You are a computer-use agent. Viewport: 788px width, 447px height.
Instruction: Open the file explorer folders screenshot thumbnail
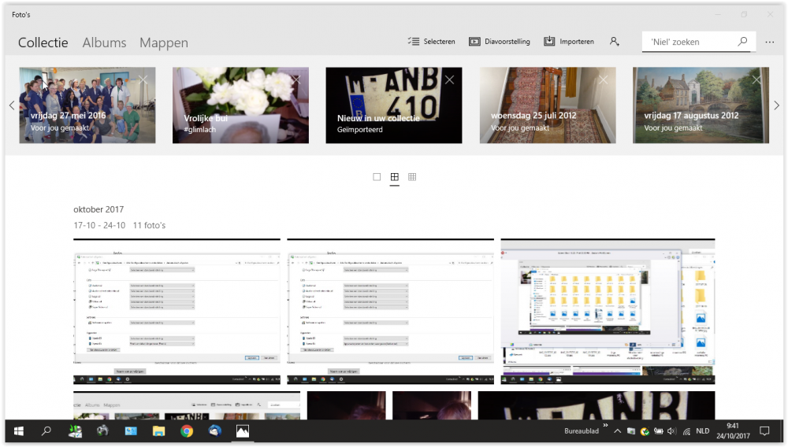pos(608,312)
